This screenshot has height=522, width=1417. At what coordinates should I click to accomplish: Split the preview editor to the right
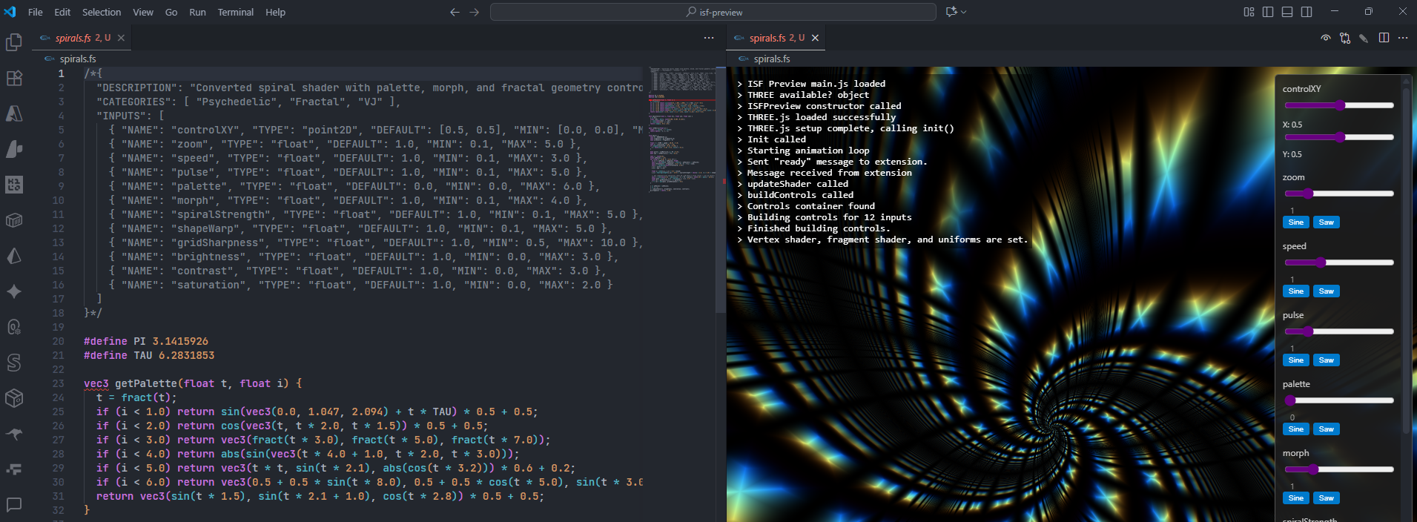click(x=1384, y=38)
